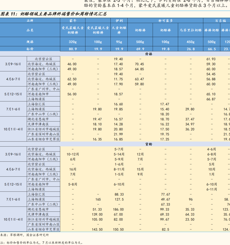Select the price value 14.28
Screen dimensions: 230x245
coord(118,124)
